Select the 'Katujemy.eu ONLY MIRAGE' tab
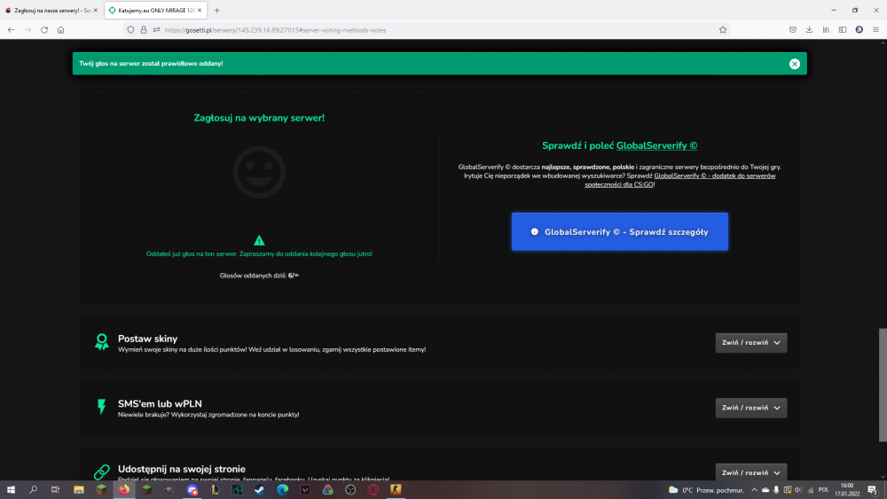The height and width of the screenshot is (499, 887). point(156,10)
